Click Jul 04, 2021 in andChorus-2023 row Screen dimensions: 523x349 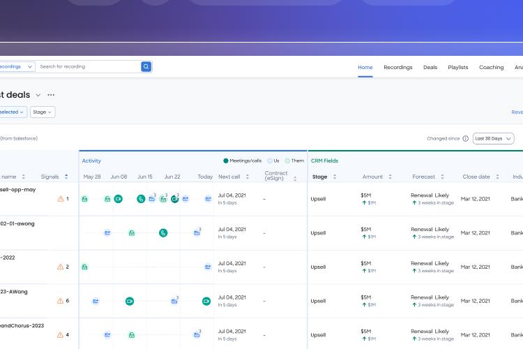click(232, 332)
